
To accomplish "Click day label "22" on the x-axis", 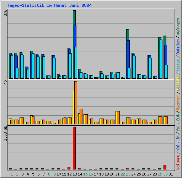I will 123,174.
